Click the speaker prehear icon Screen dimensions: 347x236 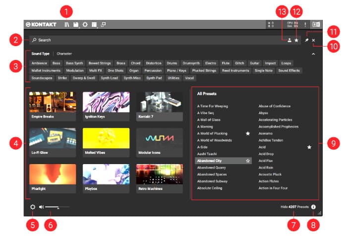pos(41,207)
